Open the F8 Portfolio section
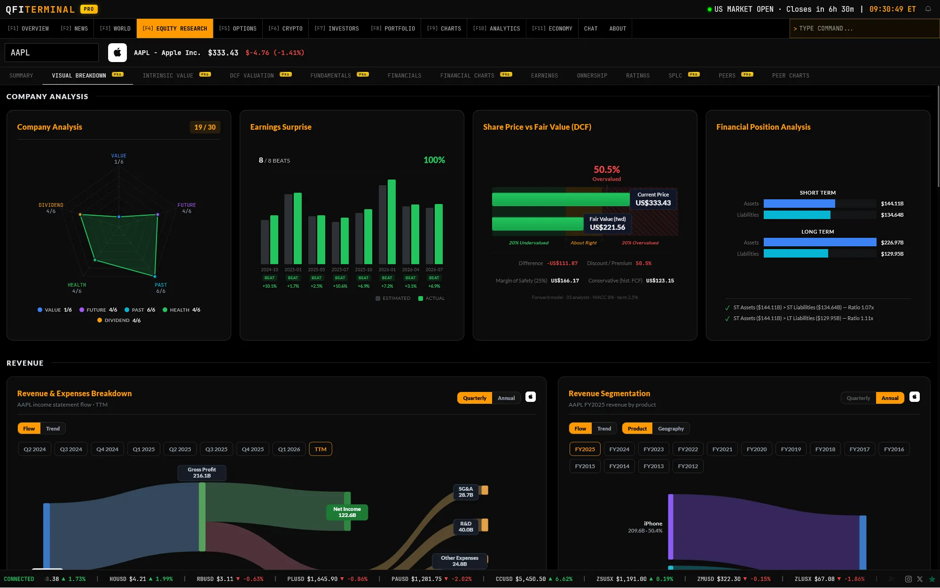Image resolution: width=940 pixels, height=588 pixels. (393, 29)
